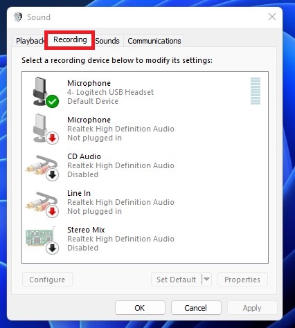Click the microphone input level meter
295x328 pixels.
coord(256,91)
